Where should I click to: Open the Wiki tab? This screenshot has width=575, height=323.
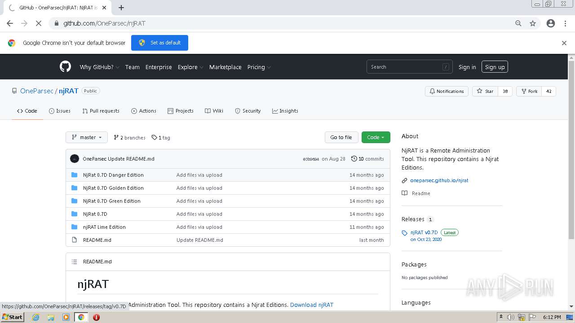(x=214, y=111)
